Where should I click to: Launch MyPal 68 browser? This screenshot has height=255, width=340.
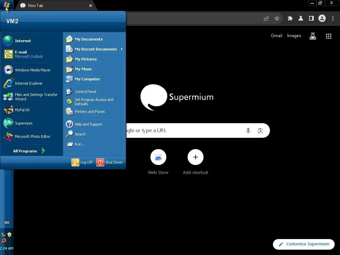(32, 110)
